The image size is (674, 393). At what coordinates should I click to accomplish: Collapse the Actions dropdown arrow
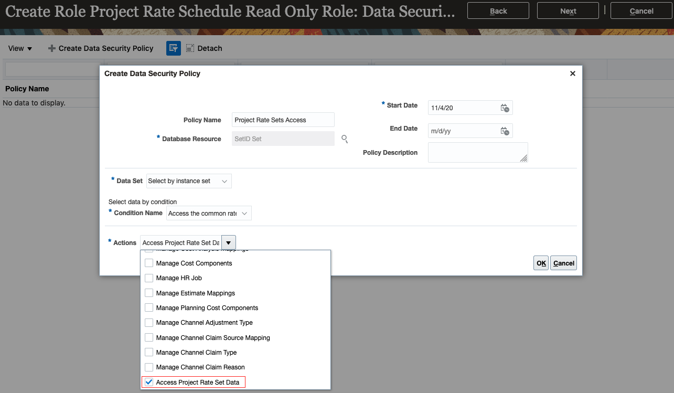(229, 243)
